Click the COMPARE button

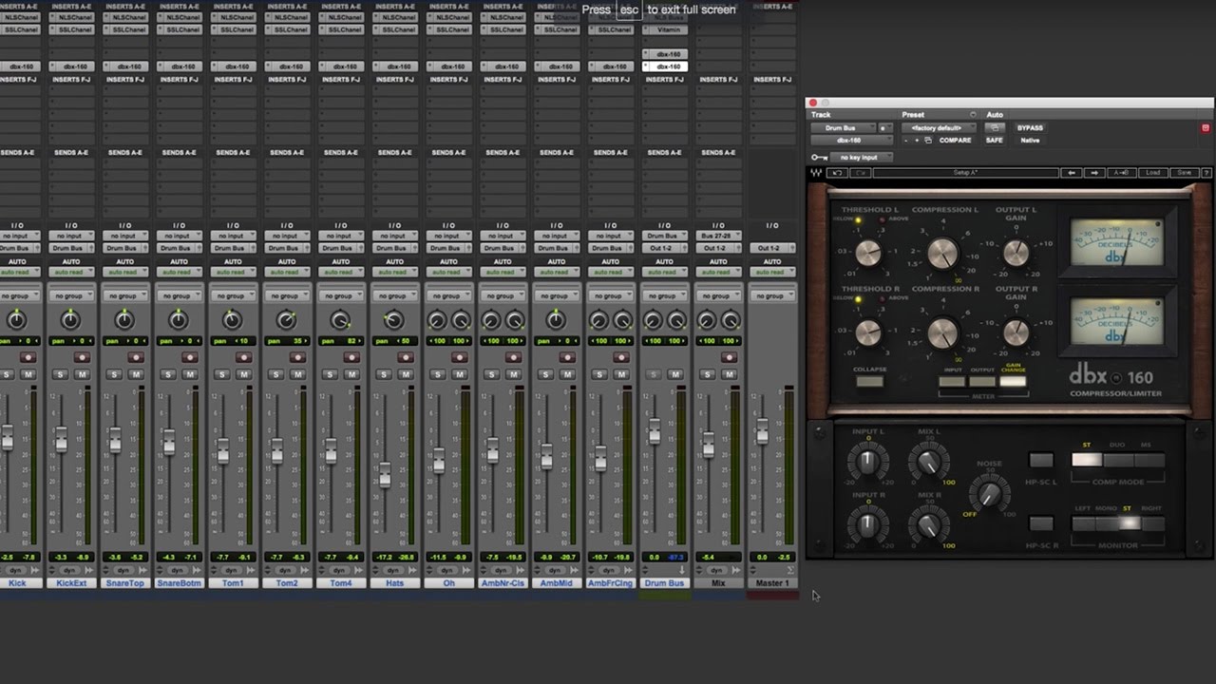(955, 141)
